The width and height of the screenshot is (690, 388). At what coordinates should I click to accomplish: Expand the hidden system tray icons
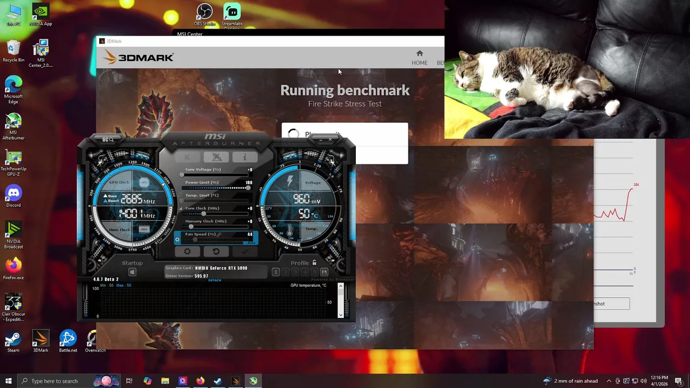pos(609,381)
